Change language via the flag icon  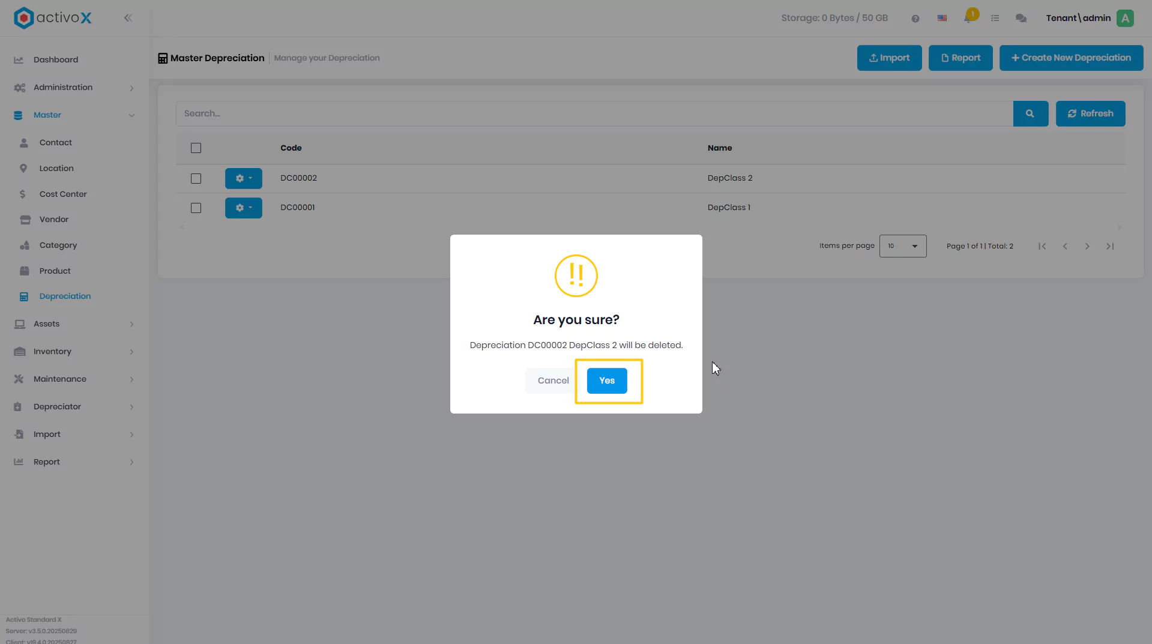942,19
